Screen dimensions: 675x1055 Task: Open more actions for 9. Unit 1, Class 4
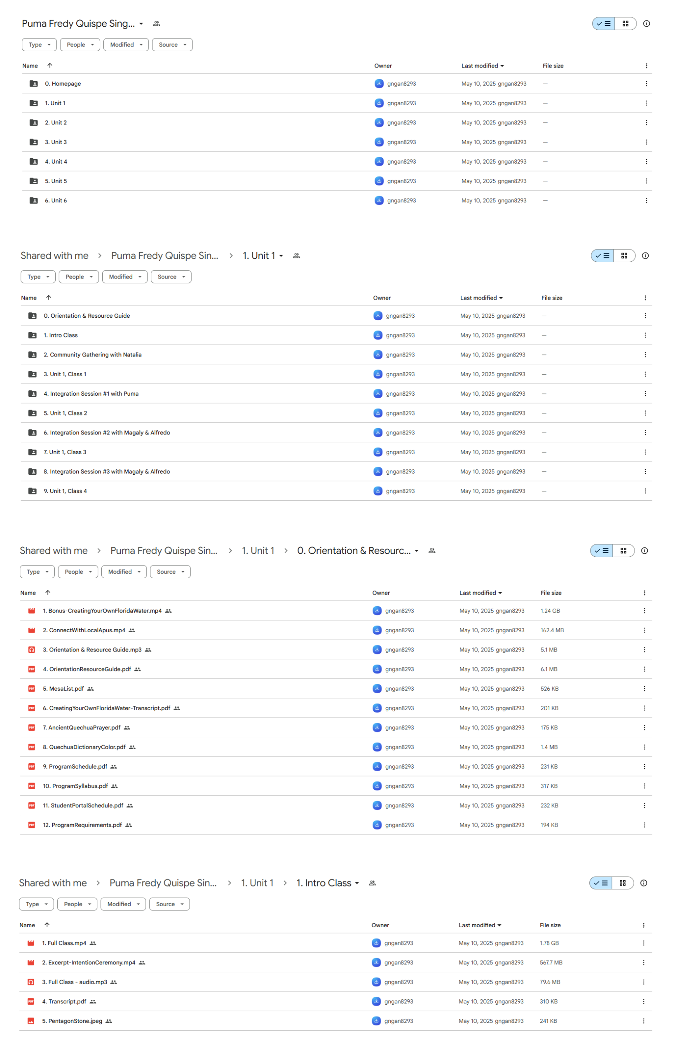click(x=645, y=491)
